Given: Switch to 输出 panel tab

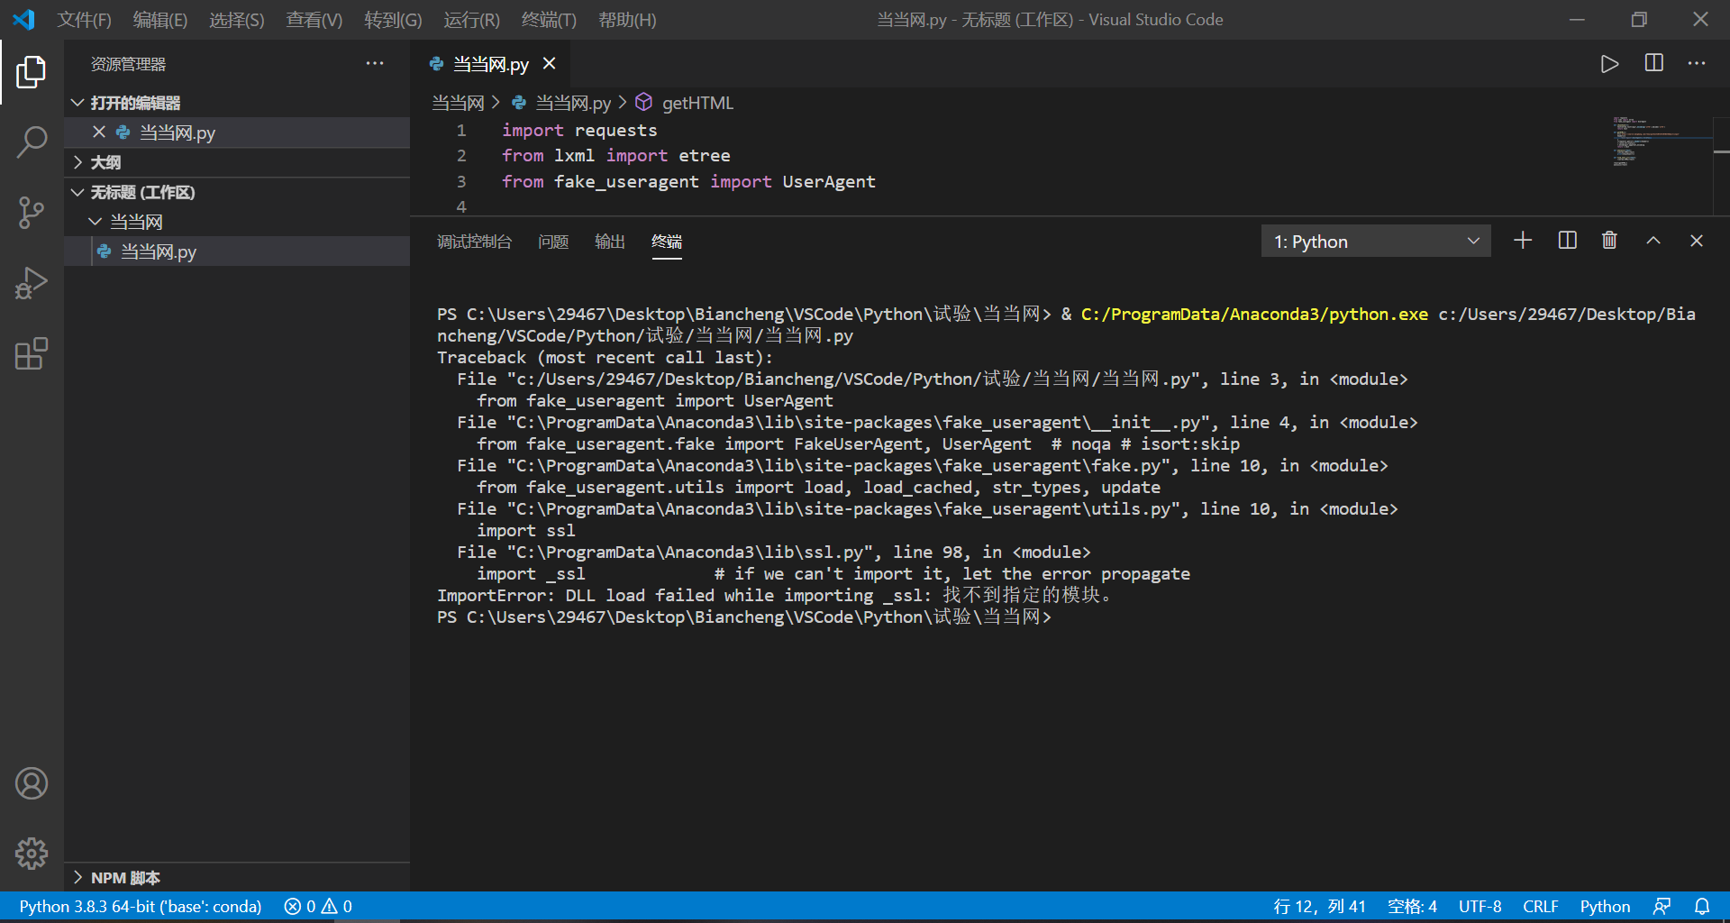Looking at the screenshot, I should (610, 242).
